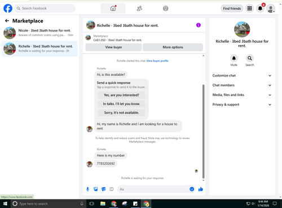Click the large listing photo in right panel

(x=242, y=29)
